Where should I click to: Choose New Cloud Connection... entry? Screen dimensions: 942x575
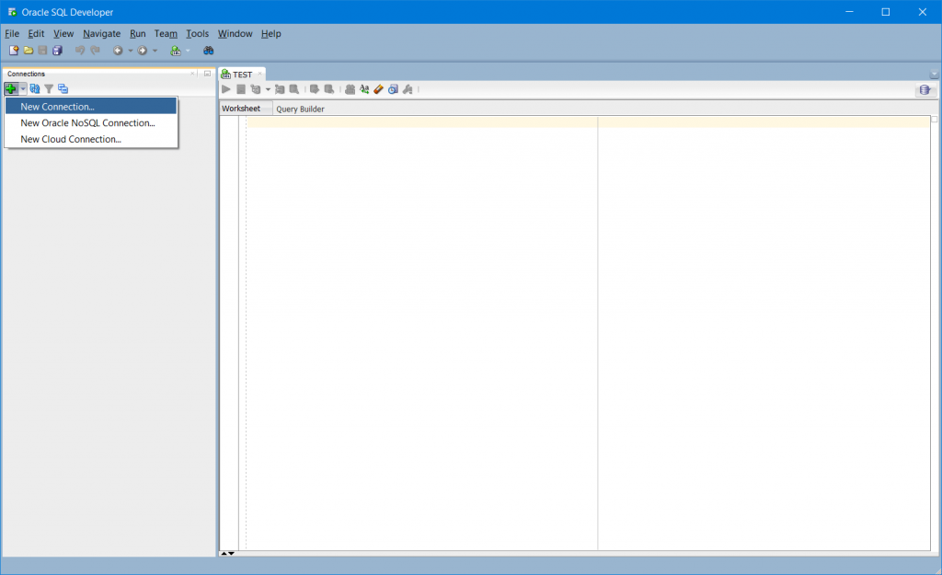click(x=71, y=140)
